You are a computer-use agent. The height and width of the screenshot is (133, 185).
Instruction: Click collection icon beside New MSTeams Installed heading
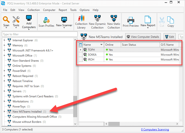click(84, 37)
